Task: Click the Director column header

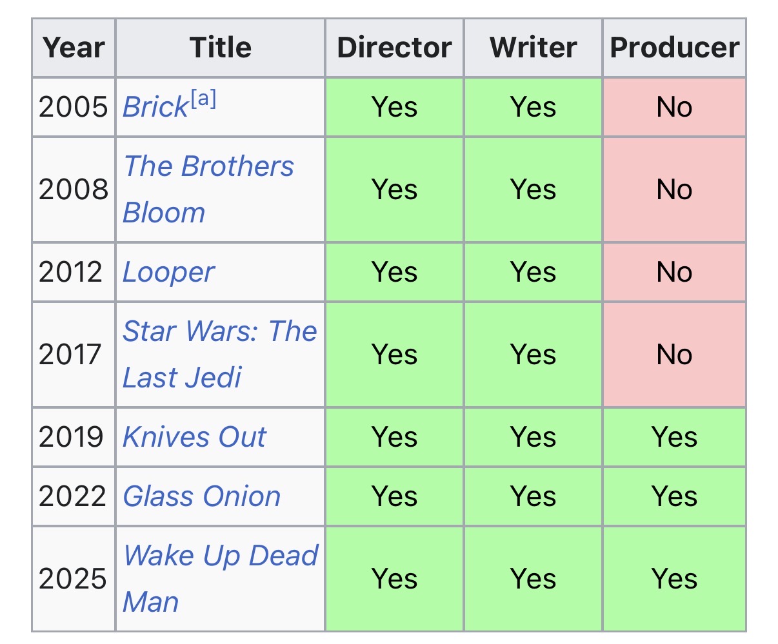Action: pos(394,48)
